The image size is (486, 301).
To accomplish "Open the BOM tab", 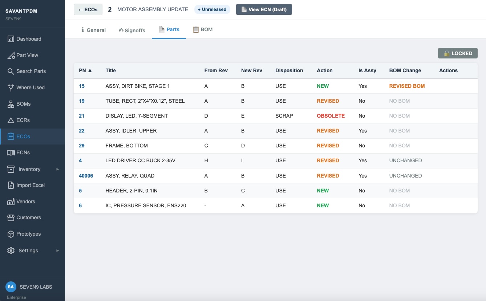I will 202,29.
